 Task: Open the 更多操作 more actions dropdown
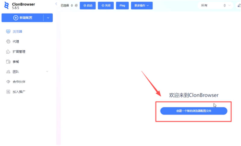tap(142, 5)
